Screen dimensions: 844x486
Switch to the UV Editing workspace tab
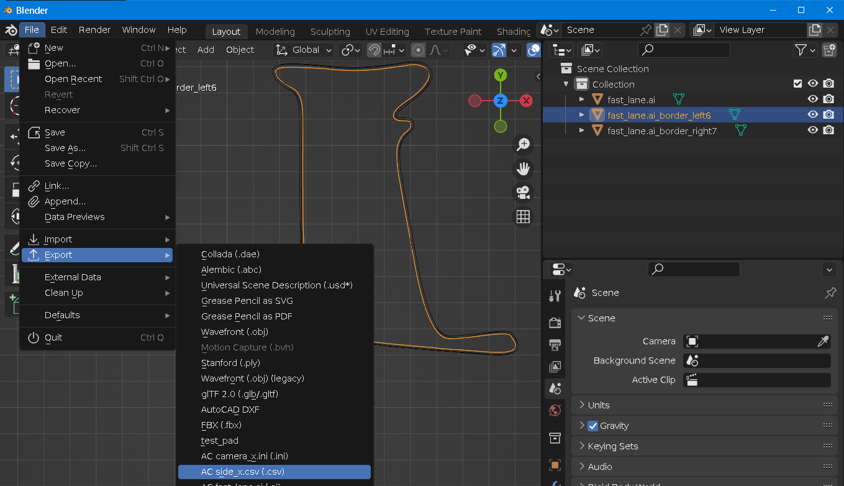click(387, 31)
